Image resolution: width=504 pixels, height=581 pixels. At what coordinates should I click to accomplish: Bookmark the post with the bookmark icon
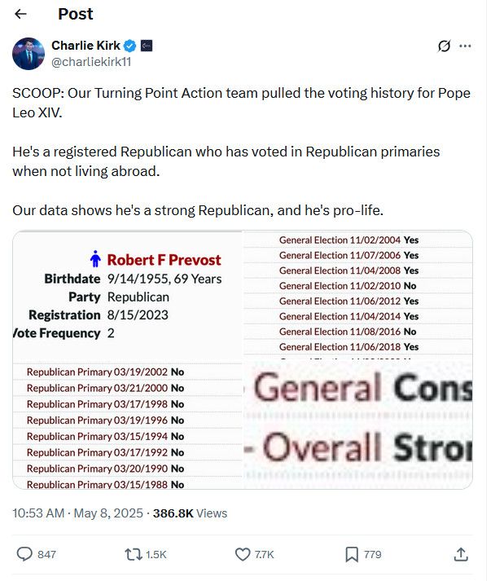pos(352,554)
